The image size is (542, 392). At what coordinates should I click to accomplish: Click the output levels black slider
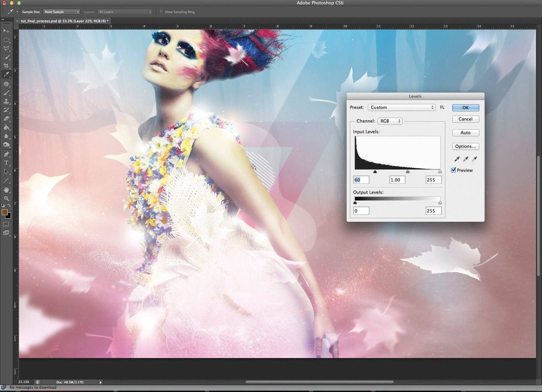click(355, 202)
